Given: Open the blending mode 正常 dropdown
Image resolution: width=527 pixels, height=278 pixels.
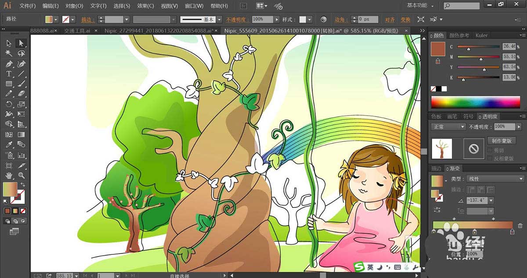Looking at the screenshot, I should click(x=448, y=127).
